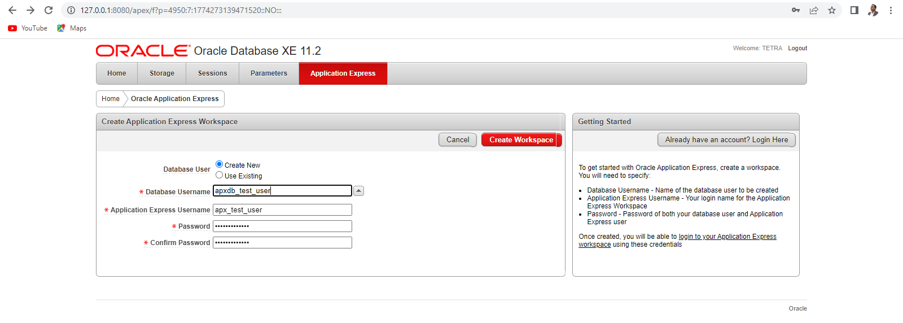This screenshot has width=903, height=323.
Task: Select the Application Express tab
Action: 343,73
